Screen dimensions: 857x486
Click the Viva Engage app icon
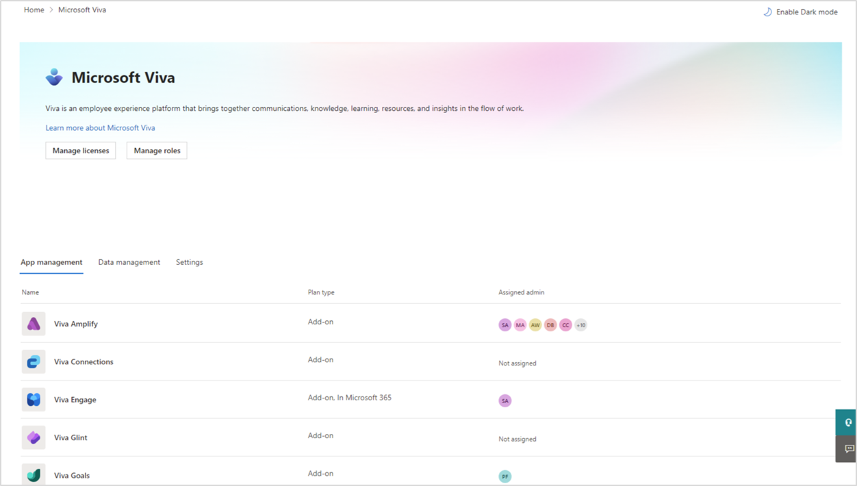tap(33, 399)
